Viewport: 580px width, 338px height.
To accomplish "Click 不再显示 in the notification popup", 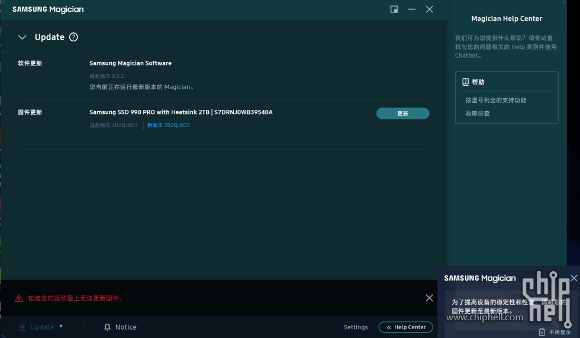I will pos(560,332).
